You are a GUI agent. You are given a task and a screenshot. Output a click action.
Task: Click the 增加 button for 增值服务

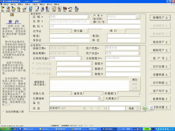pyautogui.click(x=135, y=80)
